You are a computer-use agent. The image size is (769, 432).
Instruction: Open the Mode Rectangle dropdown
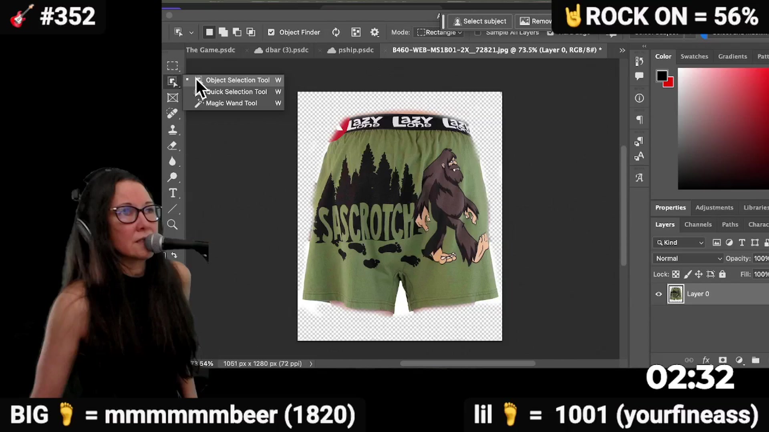(439, 32)
